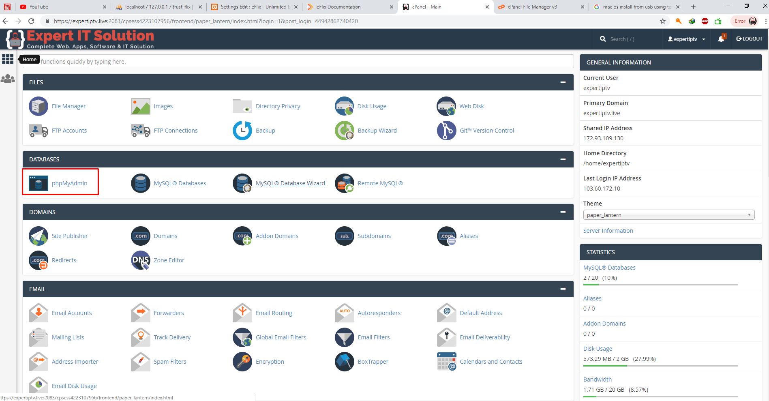
Task: Click the Bandwidth statistics link
Action: pyautogui.click(x=598, y=380)
